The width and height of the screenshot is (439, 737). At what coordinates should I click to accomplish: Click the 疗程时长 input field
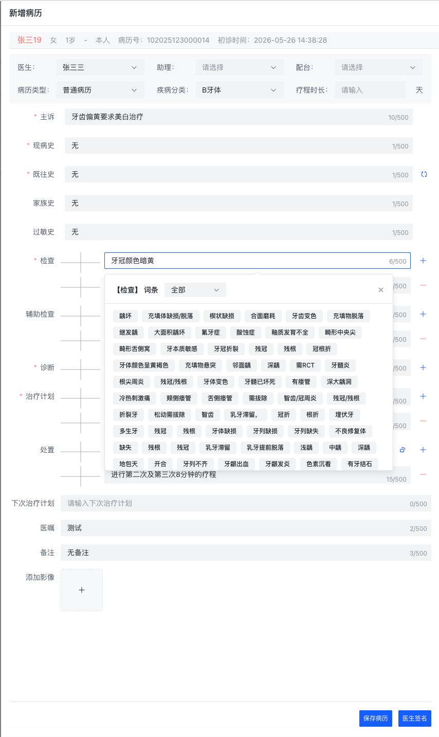click(370, 90)
